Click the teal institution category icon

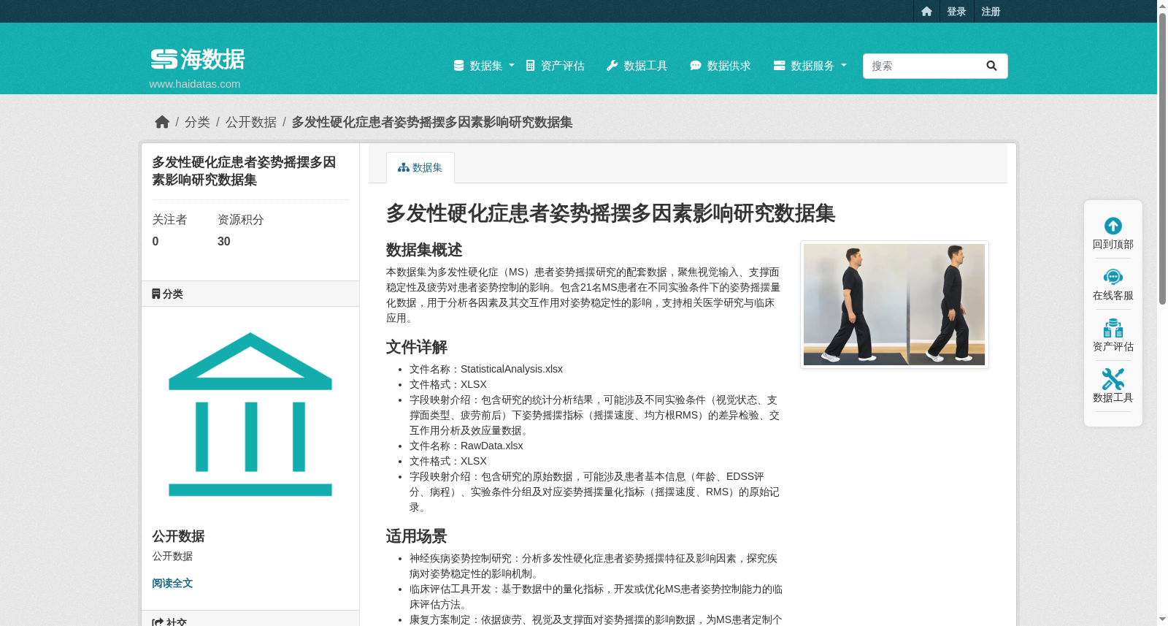point(250,414)
